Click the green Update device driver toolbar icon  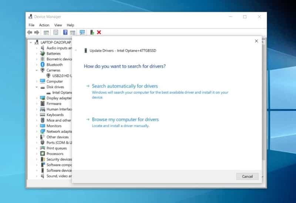pos(91,32)
